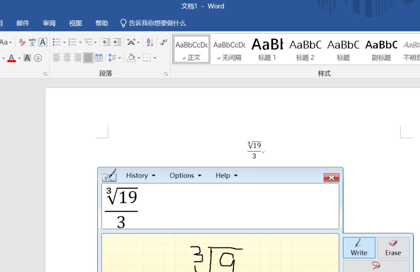The height and width of the screenshot is (272, 420).
Task: Open the Options dropdown menu
Action: point(182,175)
